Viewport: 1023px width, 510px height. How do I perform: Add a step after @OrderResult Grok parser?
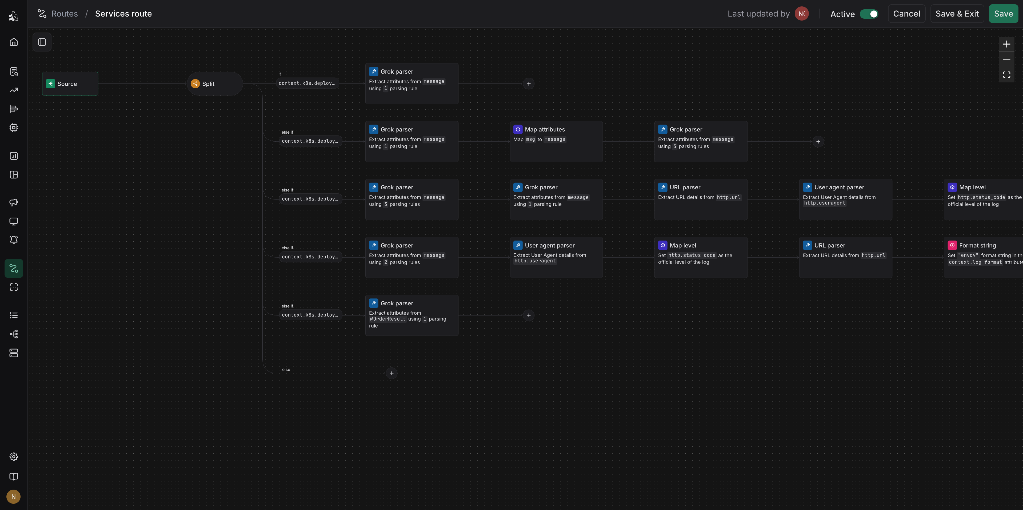coord(528,315)
